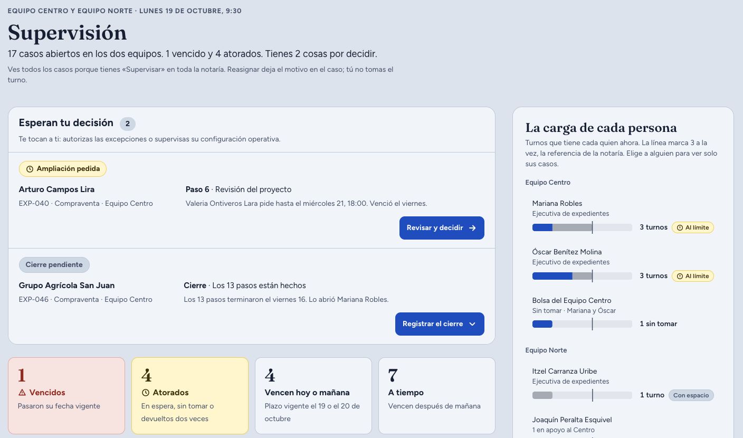Viewport: 743px width, 438px height.
Task: Click Mariana Robles's workload bar
Action: tap(582, 227)
